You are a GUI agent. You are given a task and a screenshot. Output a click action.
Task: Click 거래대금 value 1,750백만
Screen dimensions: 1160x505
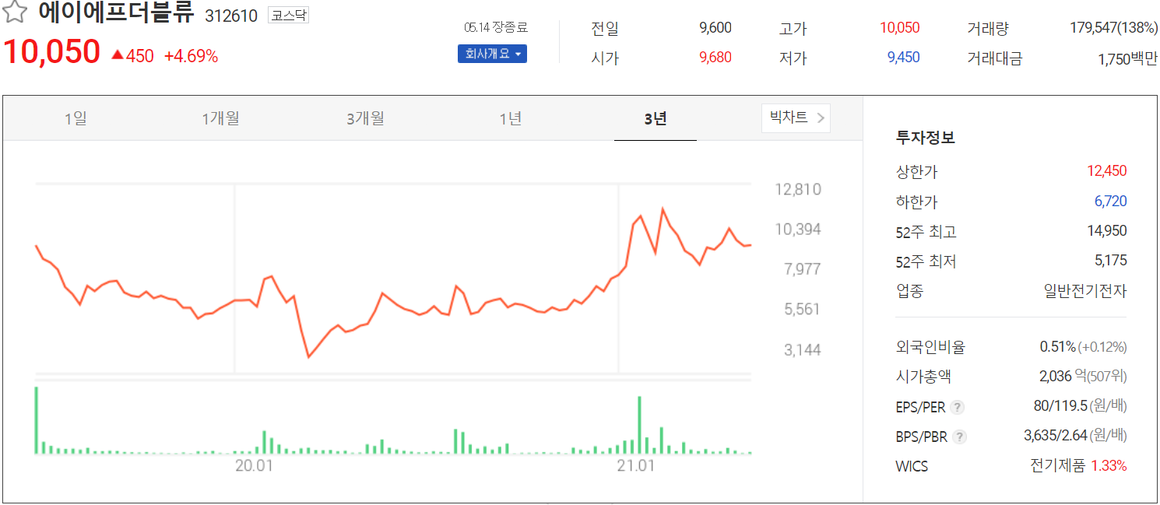click(1127, 58)
